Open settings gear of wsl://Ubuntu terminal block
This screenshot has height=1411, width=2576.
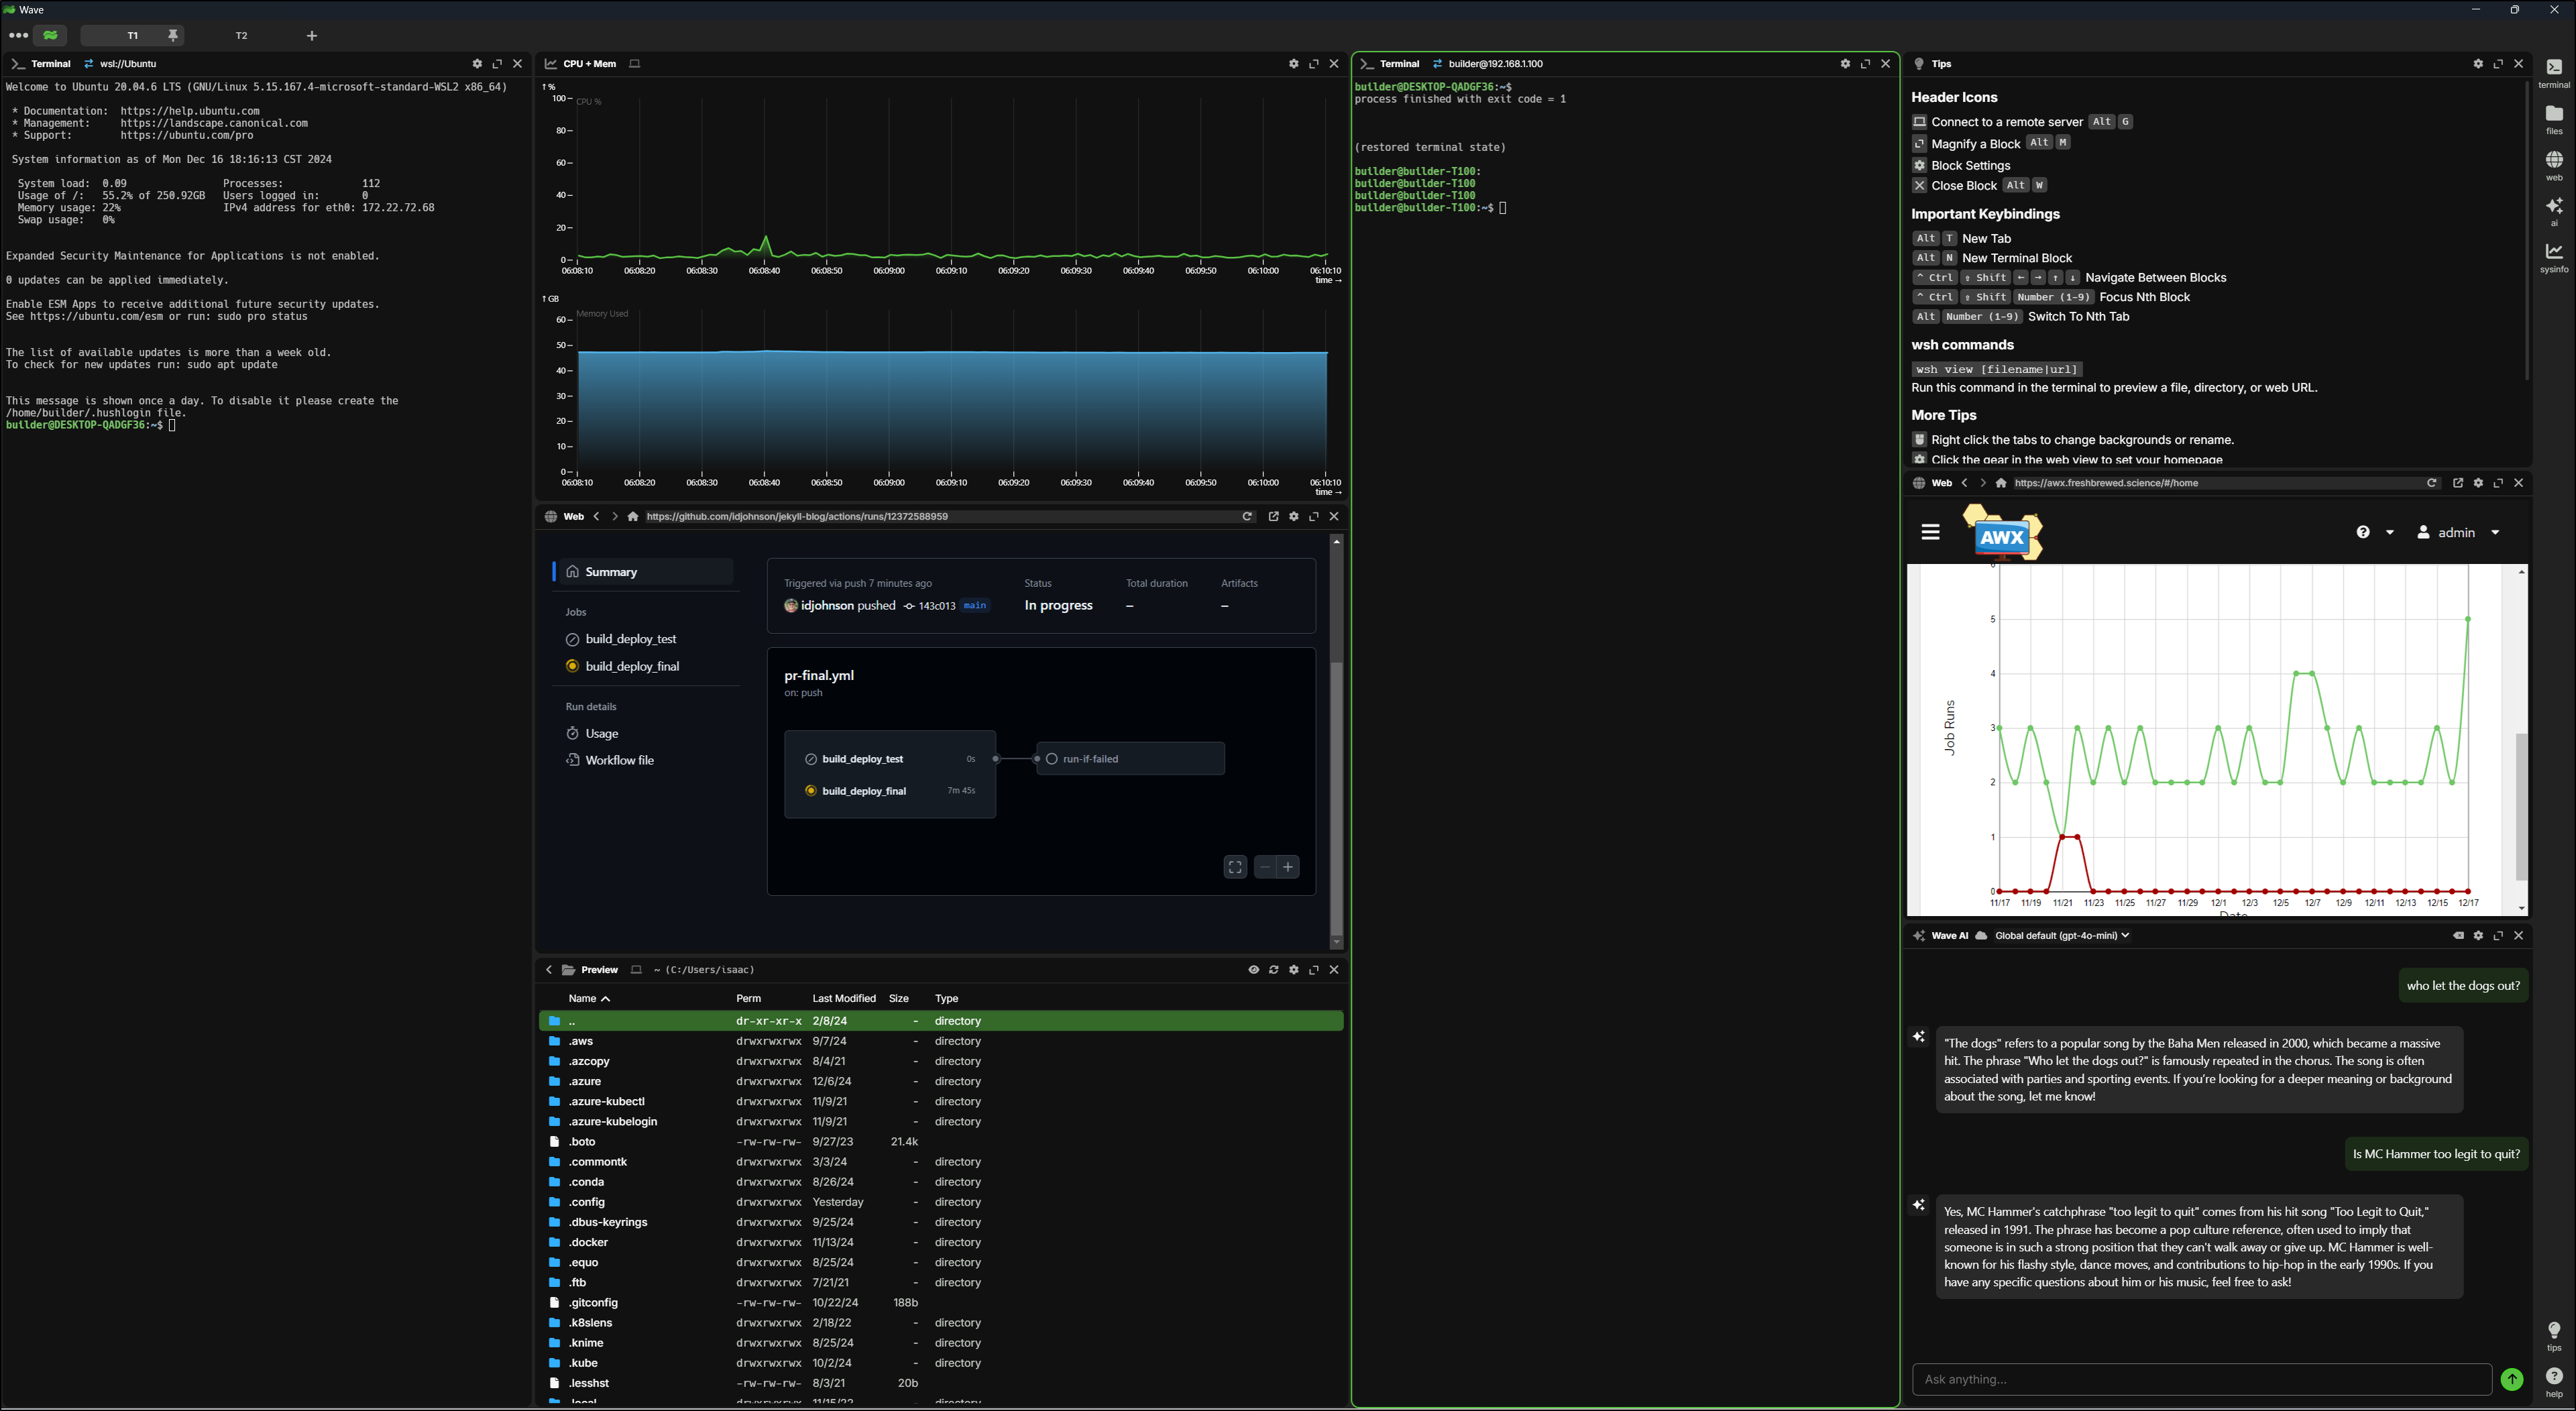[x=477, y=64]
